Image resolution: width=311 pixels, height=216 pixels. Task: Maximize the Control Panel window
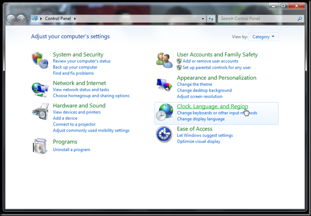pos(283,6)
